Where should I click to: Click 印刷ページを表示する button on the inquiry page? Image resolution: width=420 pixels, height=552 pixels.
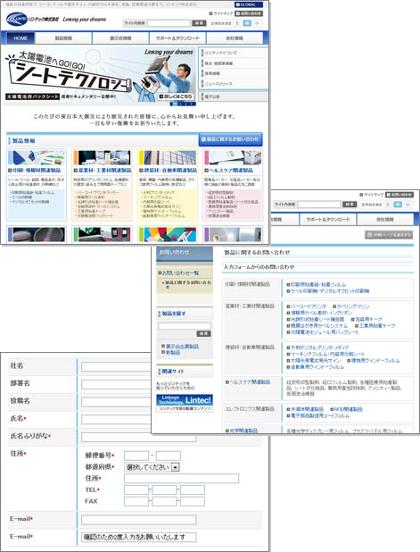[x=389, y=235]
